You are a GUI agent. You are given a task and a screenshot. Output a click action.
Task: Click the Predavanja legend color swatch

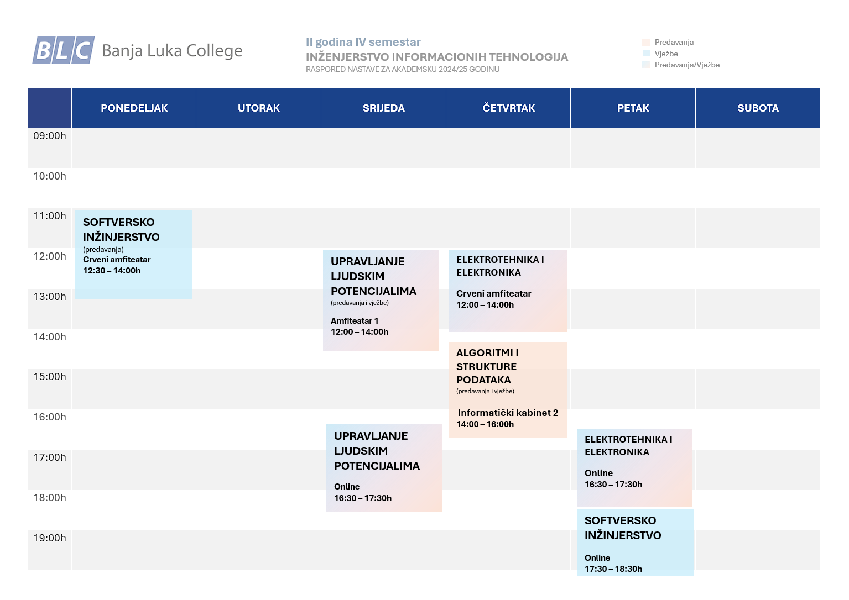click(646, 43)
